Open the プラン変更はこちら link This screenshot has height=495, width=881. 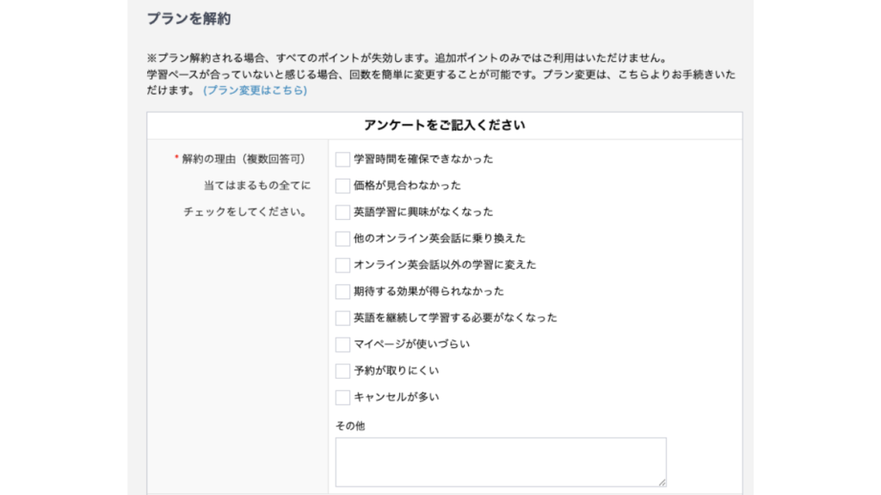tap(255, 90)
